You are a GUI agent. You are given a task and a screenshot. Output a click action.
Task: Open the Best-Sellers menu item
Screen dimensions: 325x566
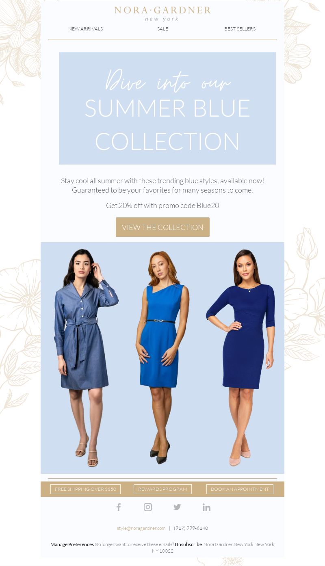pos(240,29)
